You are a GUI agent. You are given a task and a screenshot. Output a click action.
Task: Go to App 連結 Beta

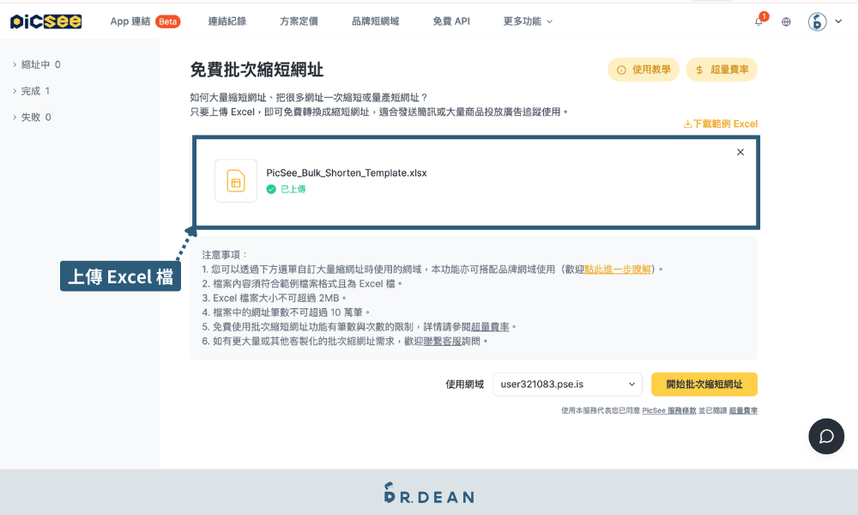(x=145, y=21)
